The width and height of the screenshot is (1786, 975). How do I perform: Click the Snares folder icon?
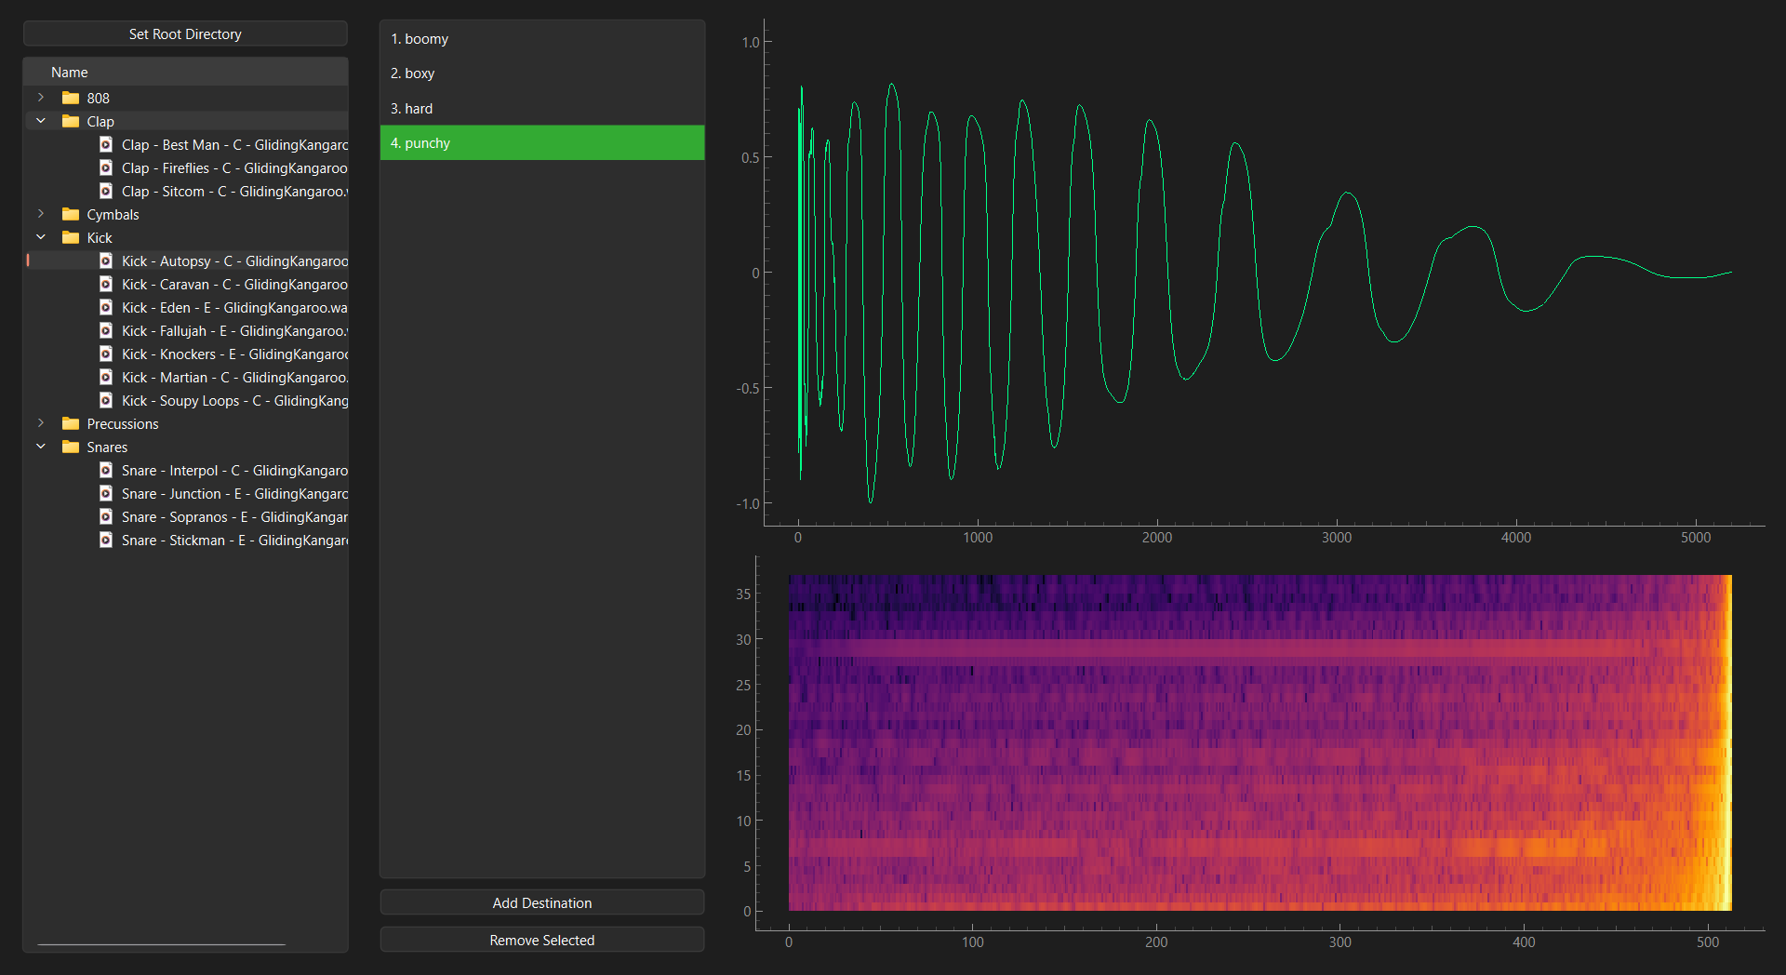71,447
